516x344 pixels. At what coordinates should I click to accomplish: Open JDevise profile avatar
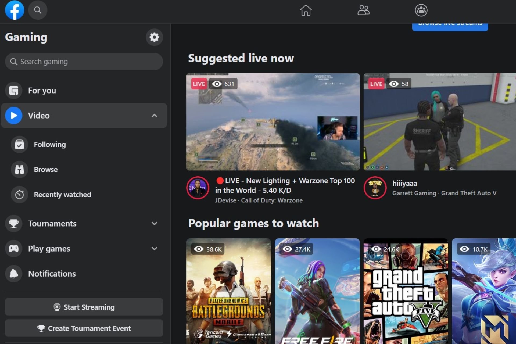[198, 188]
